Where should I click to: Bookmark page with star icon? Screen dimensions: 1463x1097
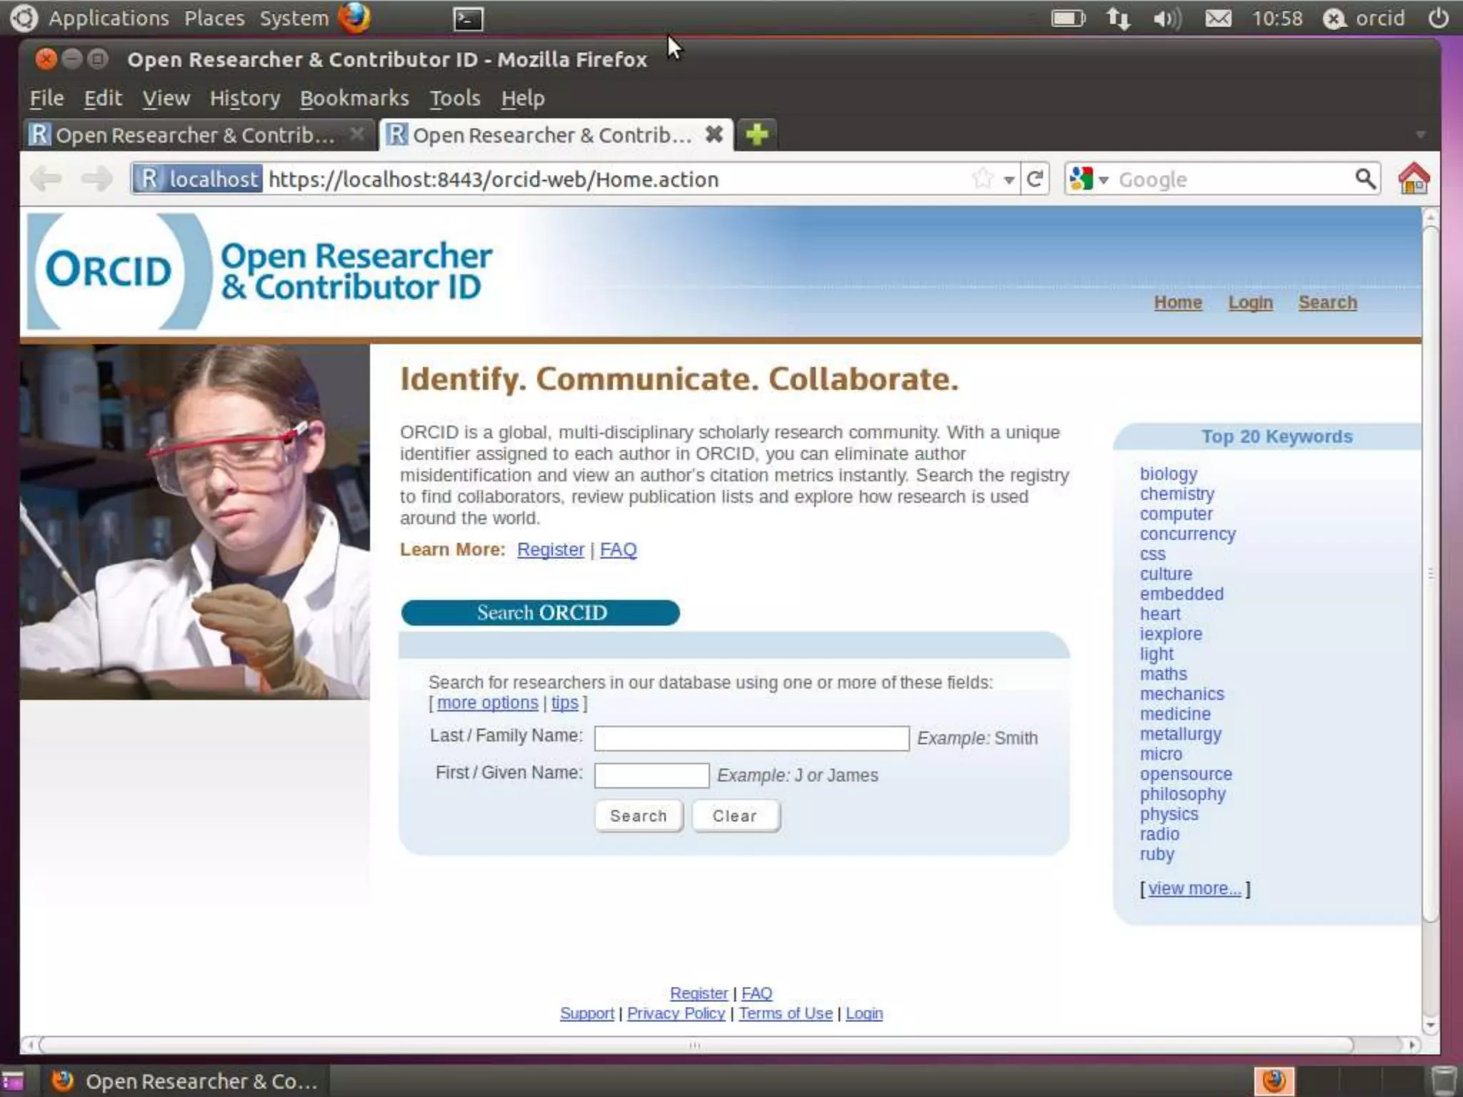coord(983,179)
